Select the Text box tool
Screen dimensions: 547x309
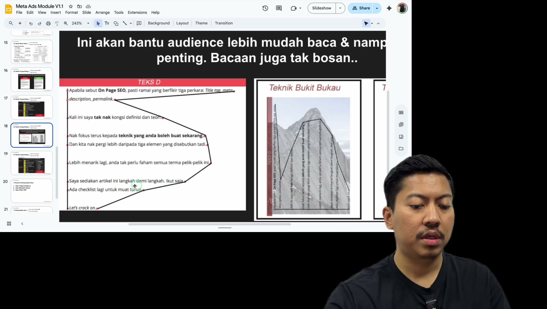[x=107, y=23]
